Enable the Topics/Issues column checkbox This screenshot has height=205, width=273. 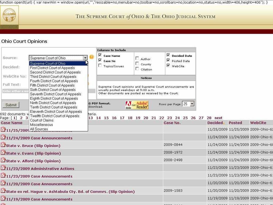100,65
